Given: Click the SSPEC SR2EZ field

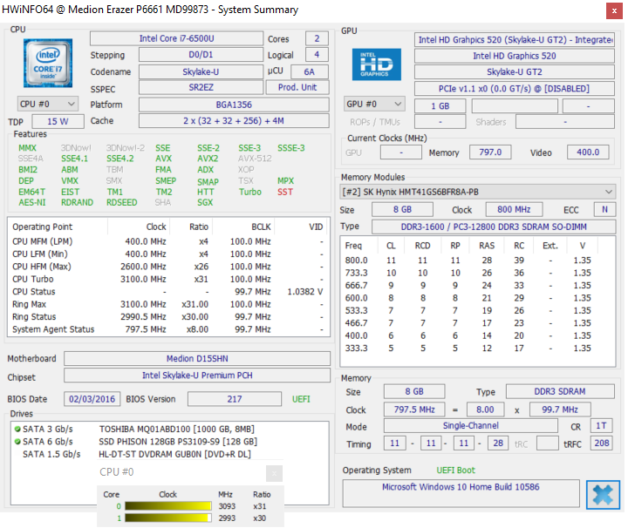Looking at the screenshot, I should pos(201,87).
